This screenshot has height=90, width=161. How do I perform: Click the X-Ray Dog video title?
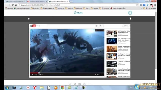[x=124, y=61]
